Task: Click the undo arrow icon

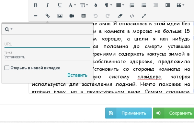Action: (96, 16)
